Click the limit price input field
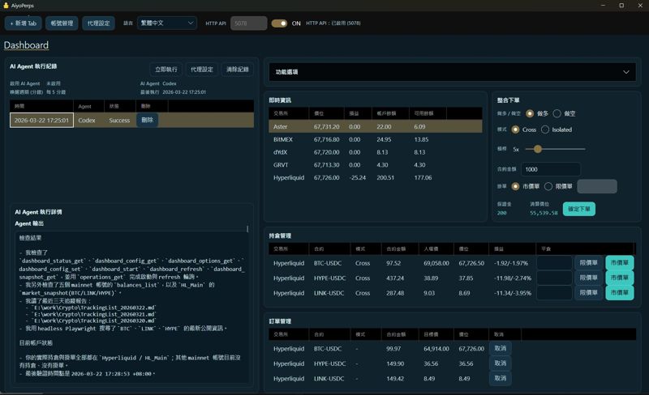This screenshot has height=395, width=649. (x=597, y=186)
